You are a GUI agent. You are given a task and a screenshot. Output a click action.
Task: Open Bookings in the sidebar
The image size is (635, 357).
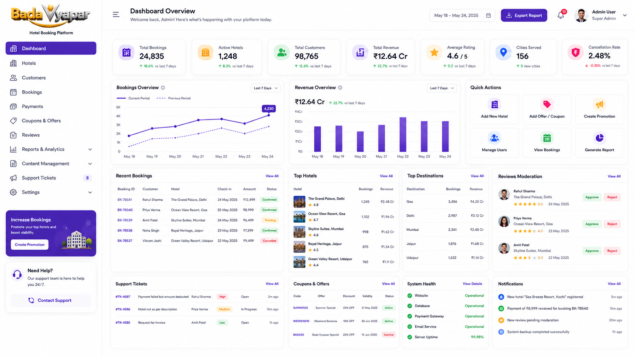[51, 92]
